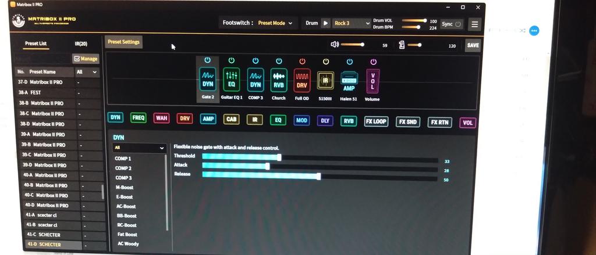Select the 5150III IR block

[325, 80]
